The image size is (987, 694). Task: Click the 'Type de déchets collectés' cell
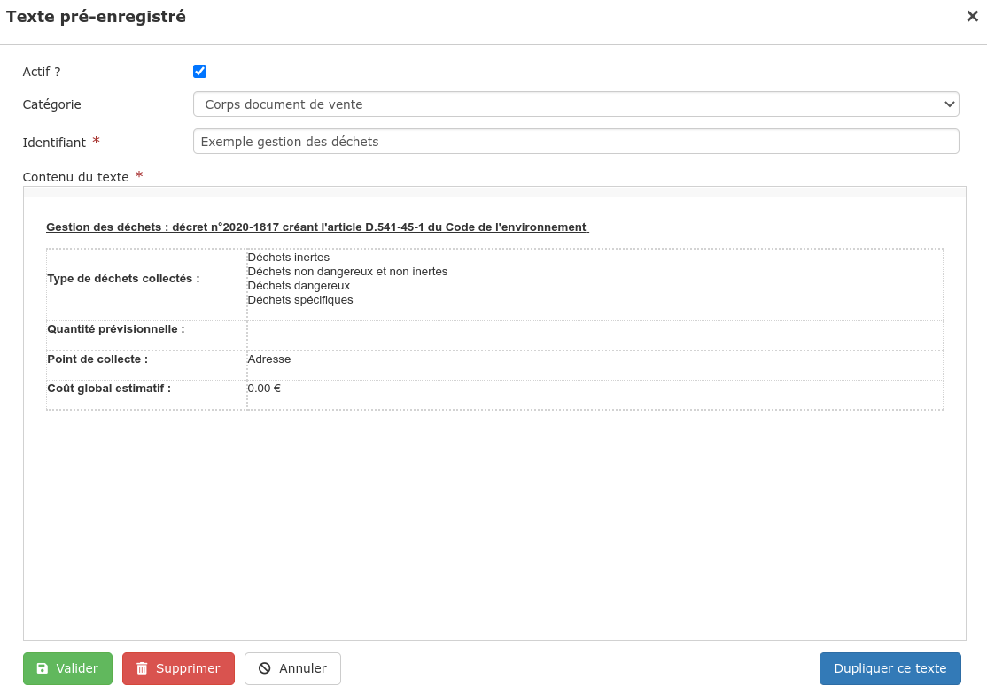123,279
